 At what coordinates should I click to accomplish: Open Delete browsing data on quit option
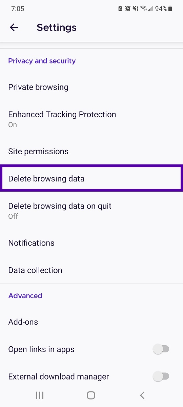(x=91, y=211)
